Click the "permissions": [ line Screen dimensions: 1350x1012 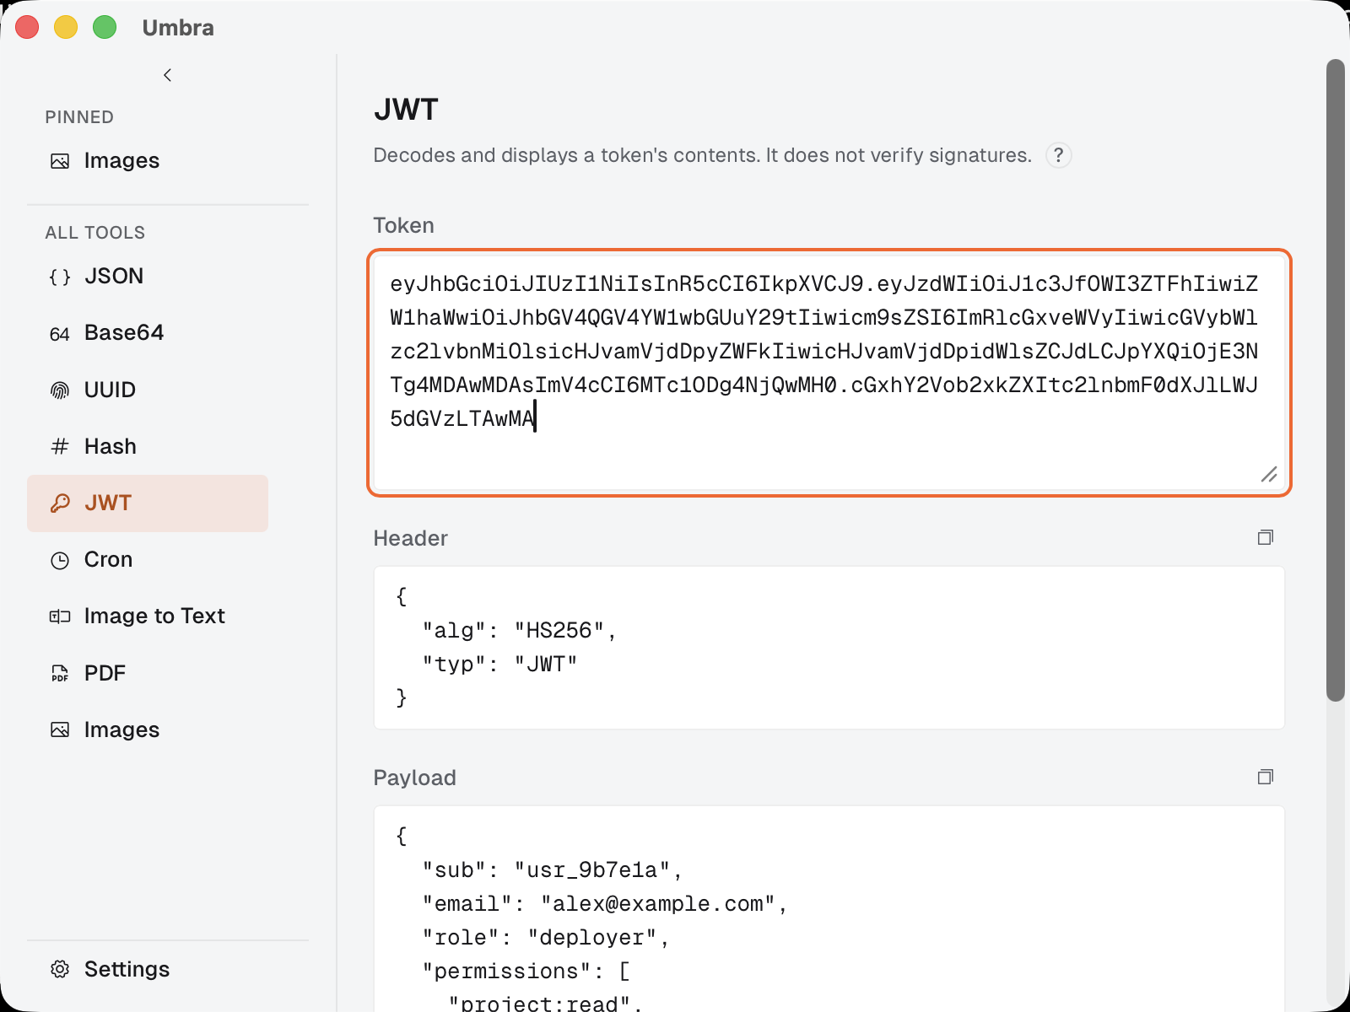(526, 972)
